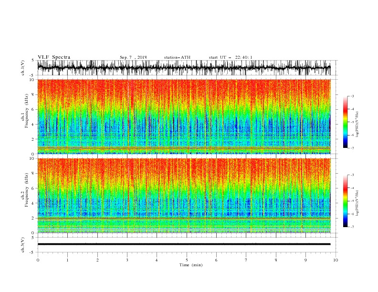Click time axis tick label "9"
The image size is (378, 292).
click(305, 260)
